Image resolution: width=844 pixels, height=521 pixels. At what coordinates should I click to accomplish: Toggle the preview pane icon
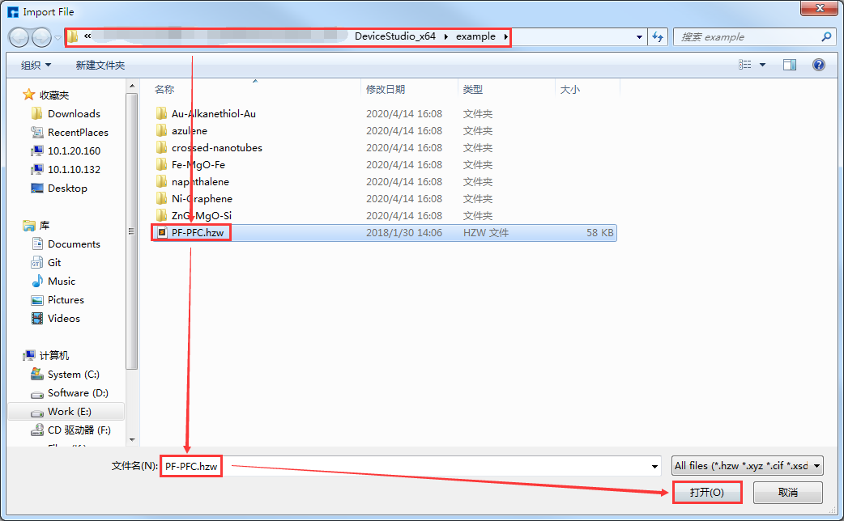[790, 65]
